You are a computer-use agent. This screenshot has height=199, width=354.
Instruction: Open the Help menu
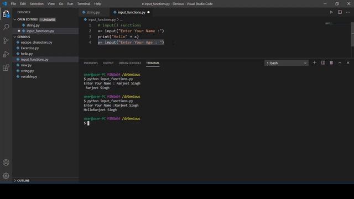(x=98, y=4)
